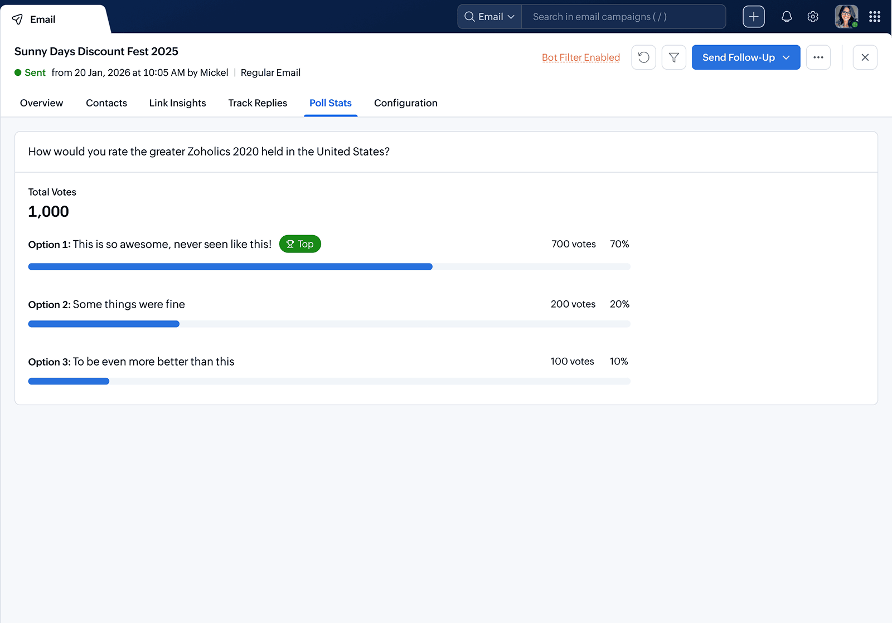Click the Email paper plane icon
Image resolution: width=892 pixels, height=623 pixels.
pos(18,20)
